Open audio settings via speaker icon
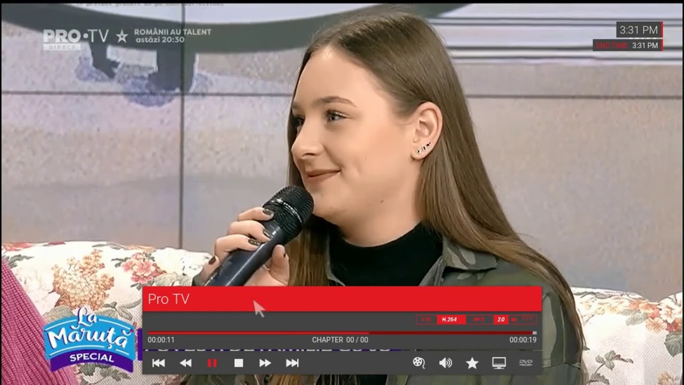 [x=445, y=363]
